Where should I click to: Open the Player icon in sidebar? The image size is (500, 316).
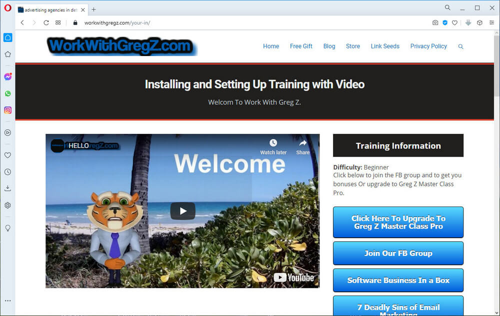7,132
